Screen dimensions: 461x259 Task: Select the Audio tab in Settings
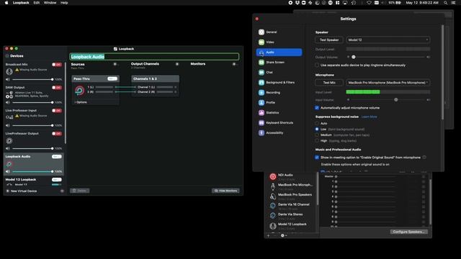click(279, 53)
